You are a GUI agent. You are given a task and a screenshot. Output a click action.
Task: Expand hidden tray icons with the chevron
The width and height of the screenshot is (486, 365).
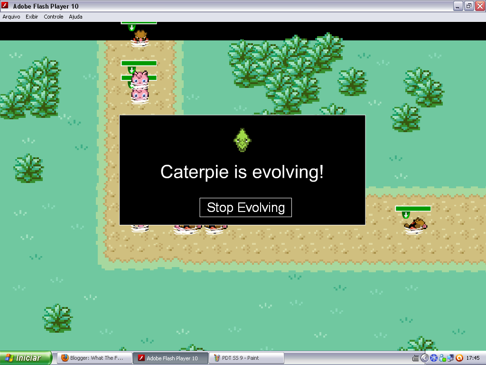pyautogui.click(x=424, y=358)
